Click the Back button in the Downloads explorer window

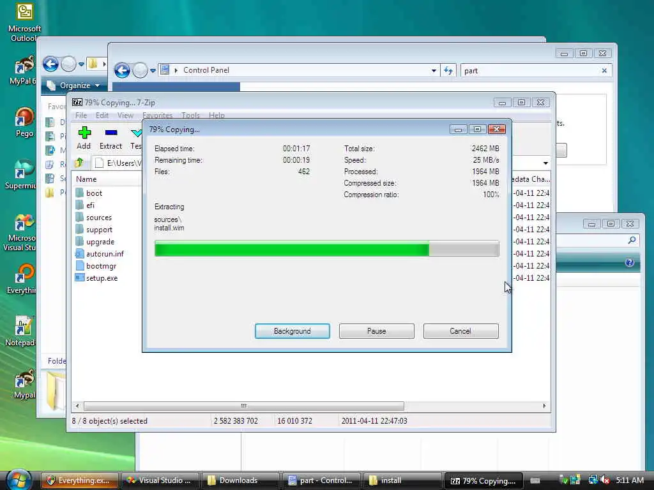coord(51,64)
